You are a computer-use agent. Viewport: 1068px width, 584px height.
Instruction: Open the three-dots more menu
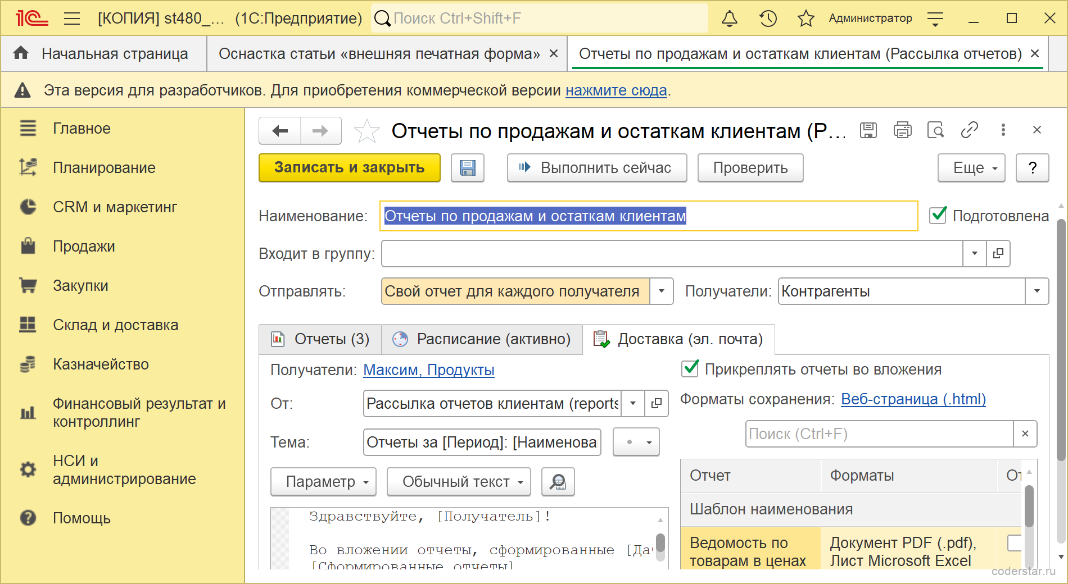[1003, 130]
